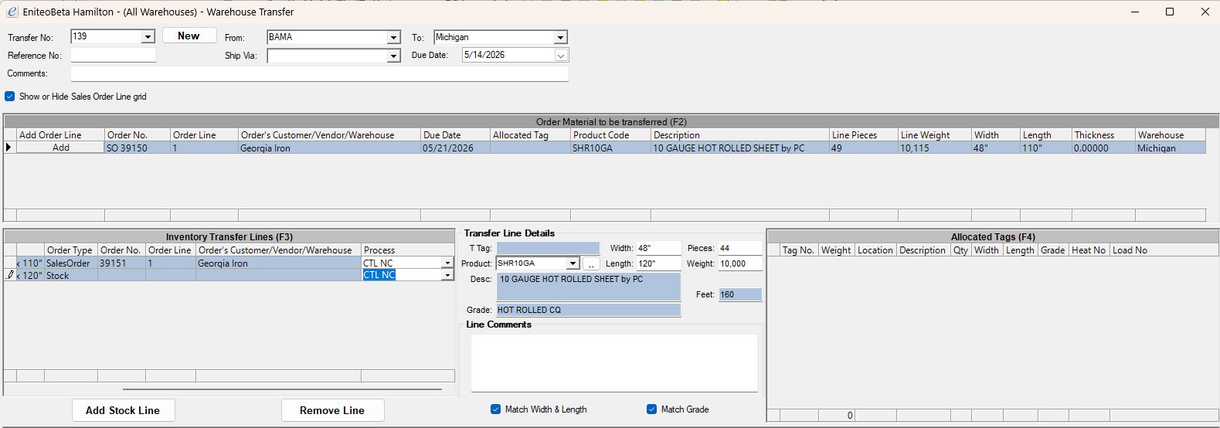Viewport: 1220px width, 428px height.
Task: Open the From warehouse dropdown
Action: coord(393,37)
